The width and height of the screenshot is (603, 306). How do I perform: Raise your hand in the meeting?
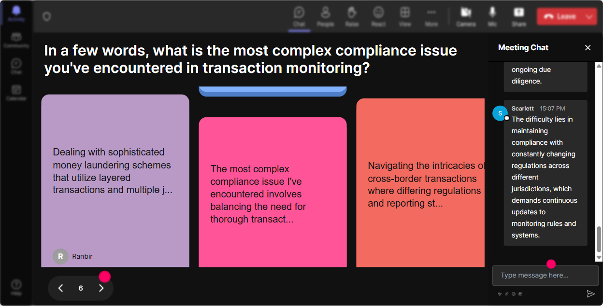click(352, 16)
